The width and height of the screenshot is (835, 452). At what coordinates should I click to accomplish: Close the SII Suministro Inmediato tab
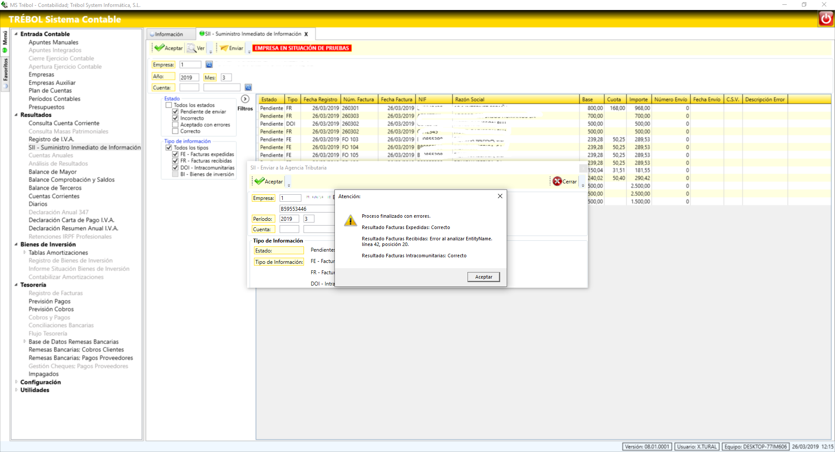pos(306,34)
